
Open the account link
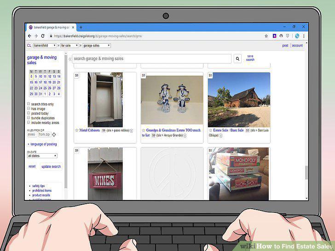(x=297, y=46)
